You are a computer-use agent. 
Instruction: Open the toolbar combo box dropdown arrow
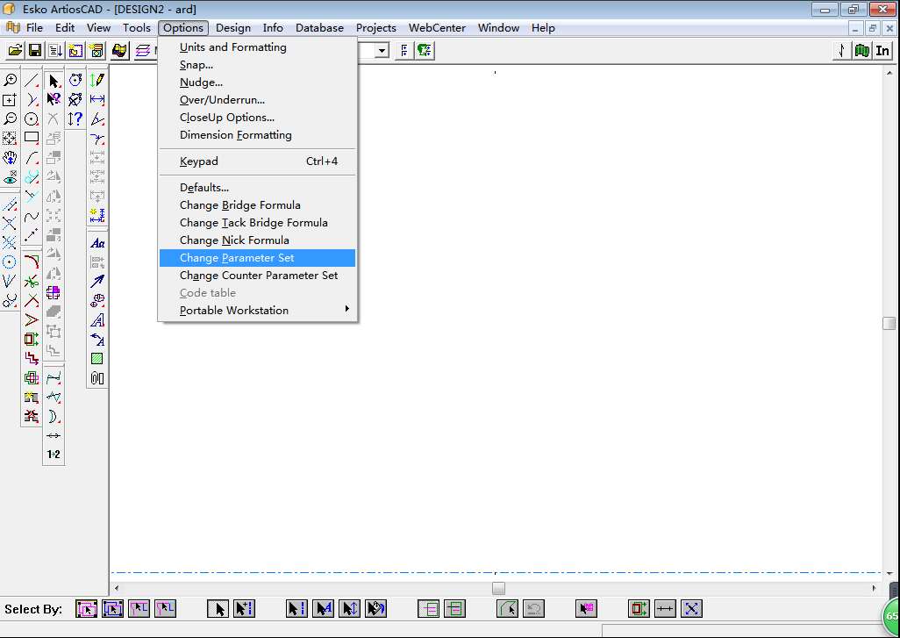382,51
